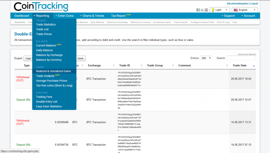Open the Entries count dropdown

206,58
